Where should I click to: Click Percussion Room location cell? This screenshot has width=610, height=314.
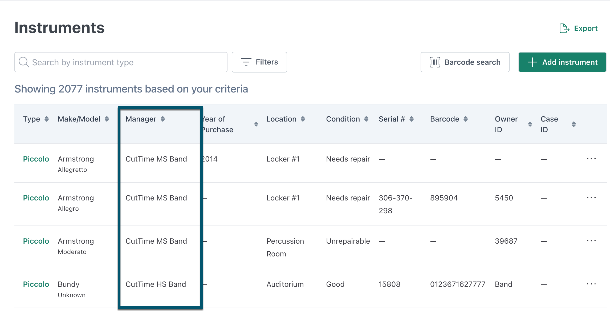[285, 247]
